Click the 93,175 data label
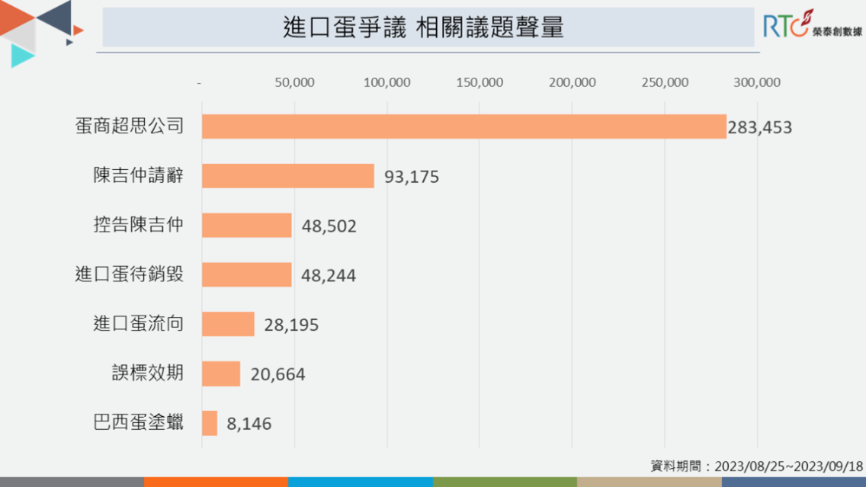 (412, 177)
